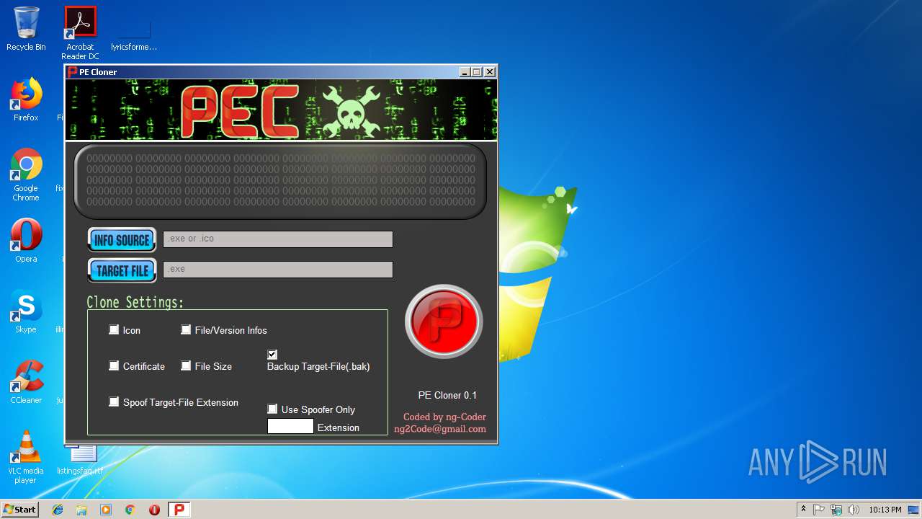Viewport: 922px width, 519px height.
Task: Click the skull and wrenches logo
Action: (351, 111)
